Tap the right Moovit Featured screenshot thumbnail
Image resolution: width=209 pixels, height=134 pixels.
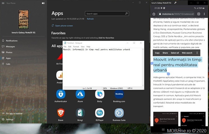click(193, 119)
